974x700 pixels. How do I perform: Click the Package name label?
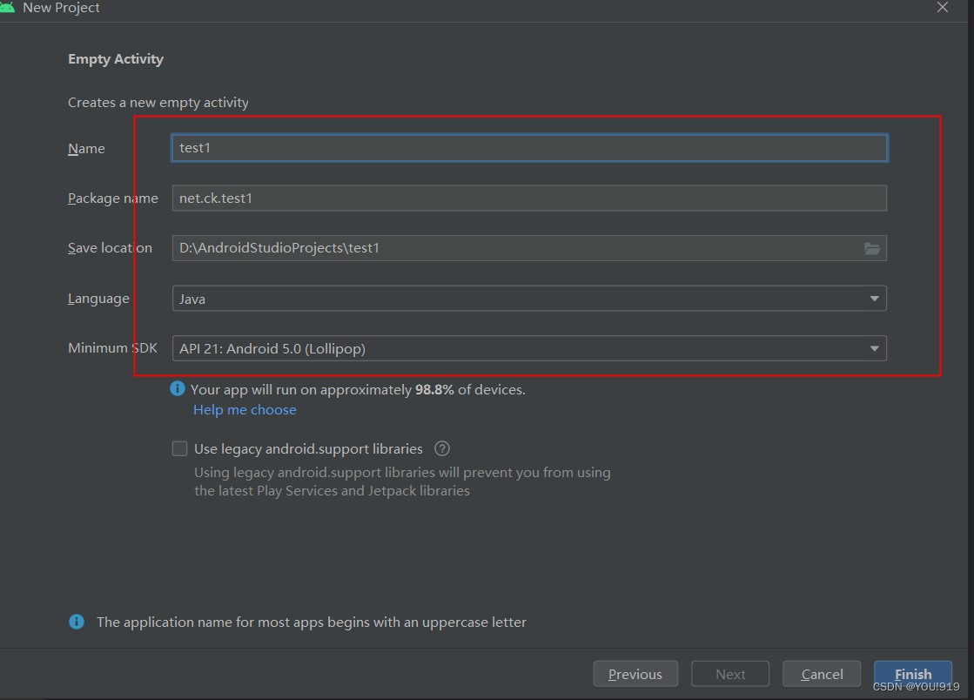click(x=113, y=199)
